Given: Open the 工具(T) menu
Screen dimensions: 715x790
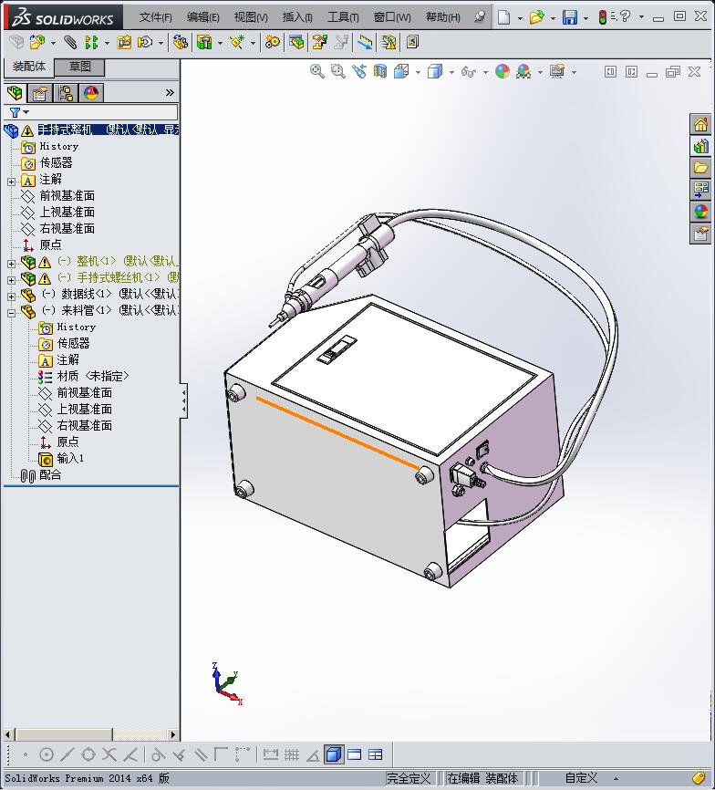Looking at the screenshot, I should (343, 17).
